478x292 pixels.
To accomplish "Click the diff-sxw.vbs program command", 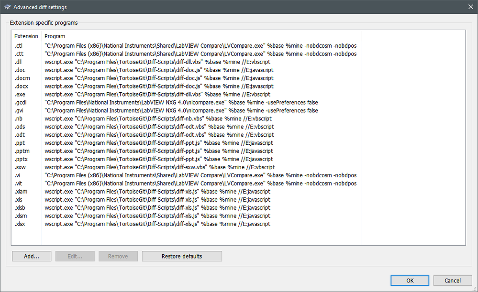I will pos(159,167).
